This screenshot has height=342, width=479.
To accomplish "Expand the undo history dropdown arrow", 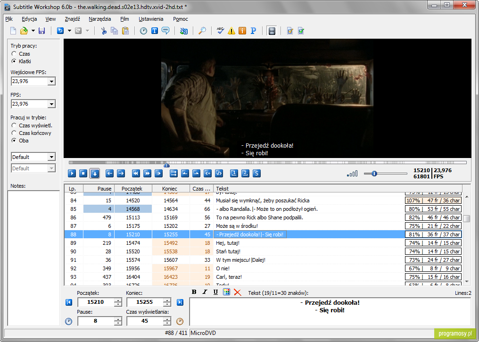I will point(69,31).
